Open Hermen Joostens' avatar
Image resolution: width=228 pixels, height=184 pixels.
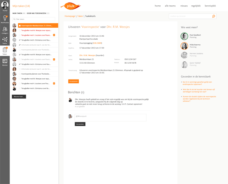click(184, 55)
